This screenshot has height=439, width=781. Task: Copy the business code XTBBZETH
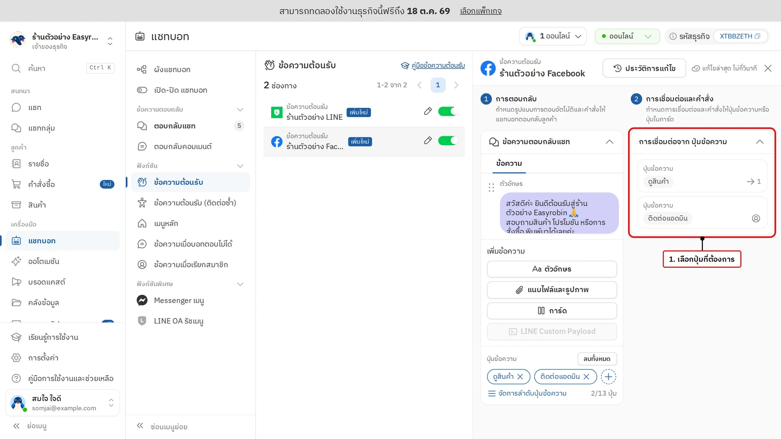pyautogui.click(x=757, y=36)
